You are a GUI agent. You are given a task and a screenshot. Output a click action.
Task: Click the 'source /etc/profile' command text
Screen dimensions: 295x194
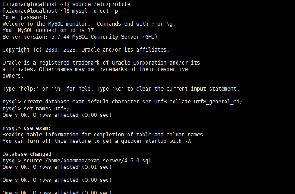[x=101, y=4]
